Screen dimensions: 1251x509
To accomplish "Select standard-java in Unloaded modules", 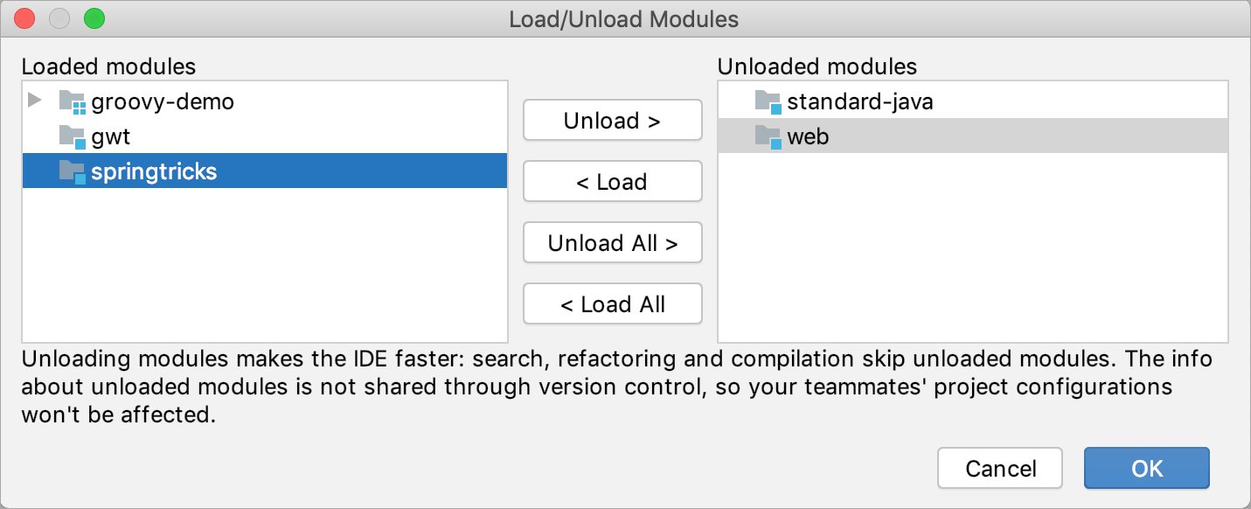I will (860, 102).
